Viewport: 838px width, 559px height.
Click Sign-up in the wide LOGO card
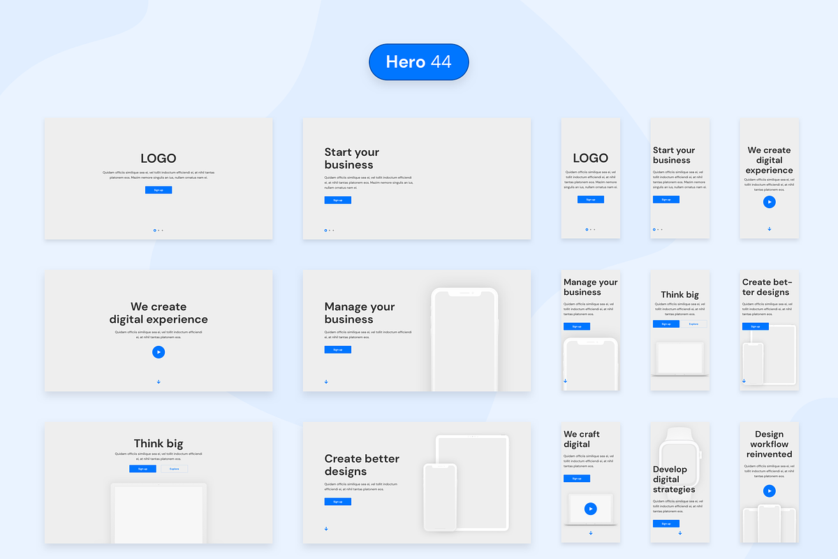click(x=159, y=190)
